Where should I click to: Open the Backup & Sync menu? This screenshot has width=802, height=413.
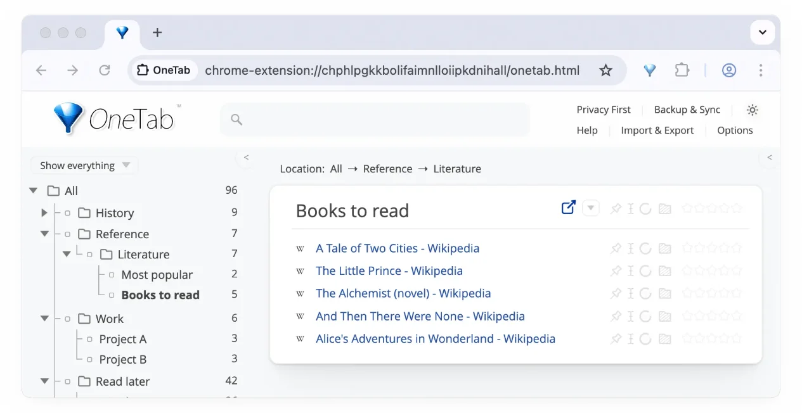click(687, 110)
